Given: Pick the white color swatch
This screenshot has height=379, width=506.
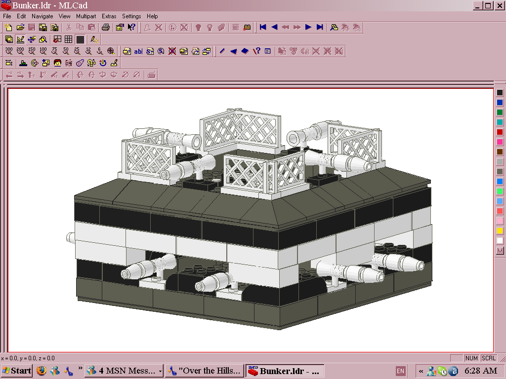Looking at the screenshot, I should [500, 241].
